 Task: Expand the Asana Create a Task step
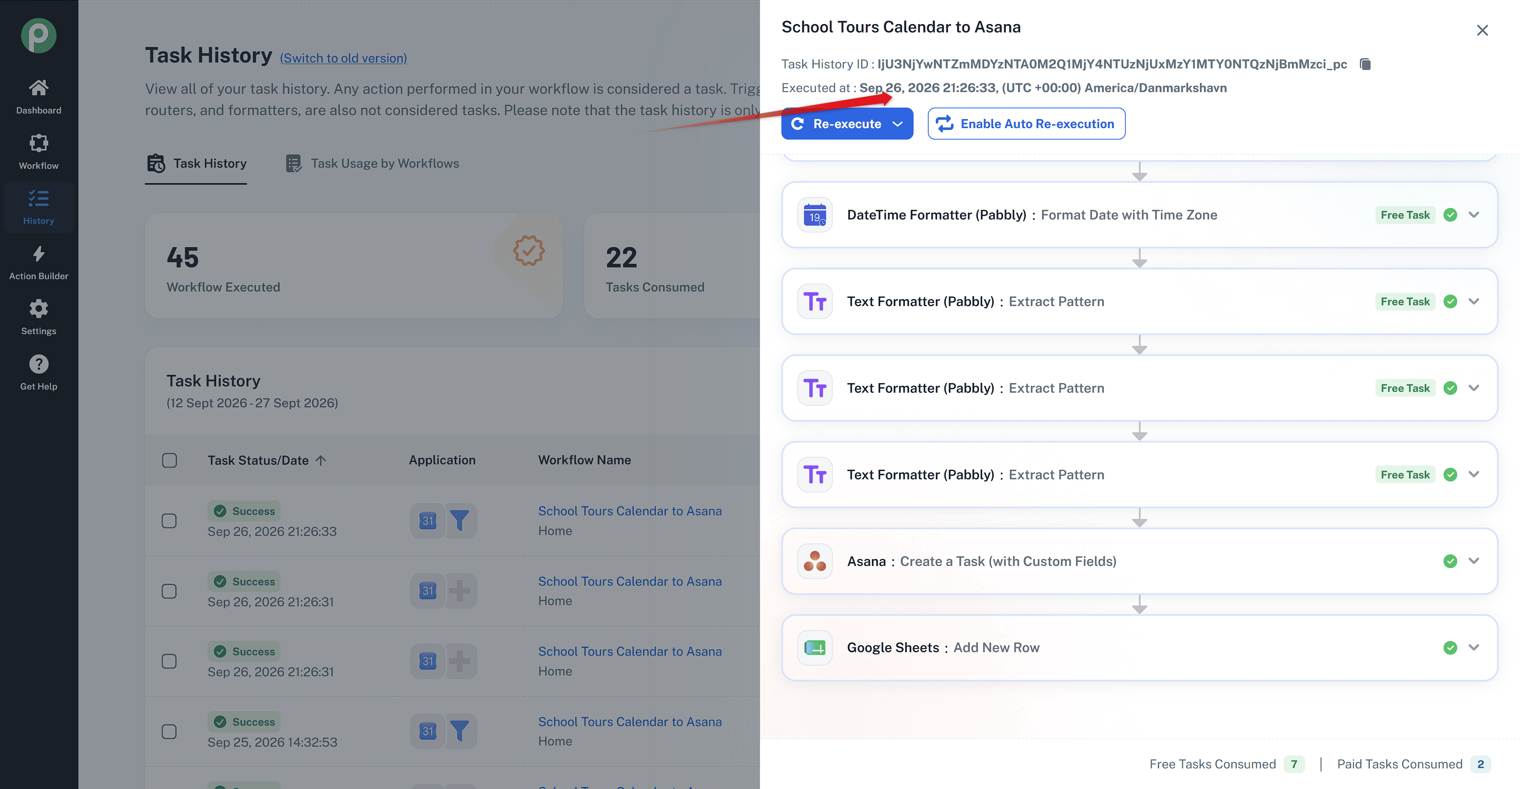pyautogui.click(x=1474, y=561)
